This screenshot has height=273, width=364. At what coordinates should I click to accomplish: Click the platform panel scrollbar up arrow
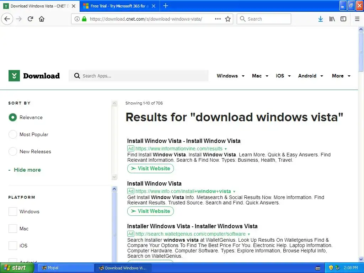(x=114, y=189)
